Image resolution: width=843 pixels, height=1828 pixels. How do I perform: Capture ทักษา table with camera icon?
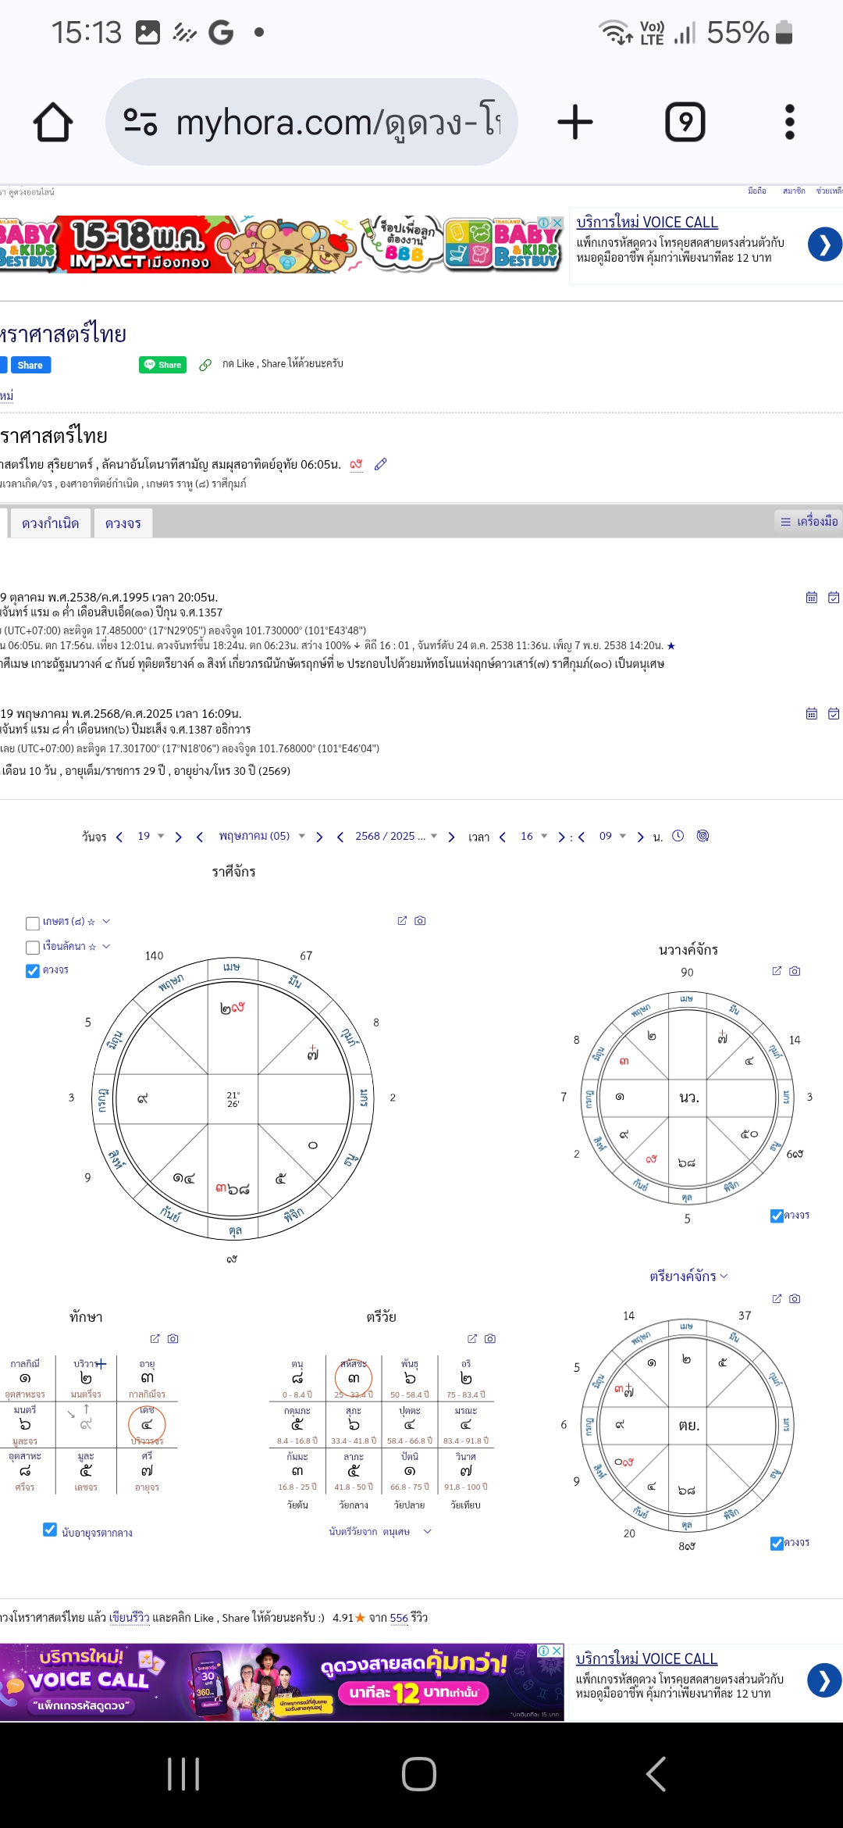pyautogui.click(x=173, y=1338)
